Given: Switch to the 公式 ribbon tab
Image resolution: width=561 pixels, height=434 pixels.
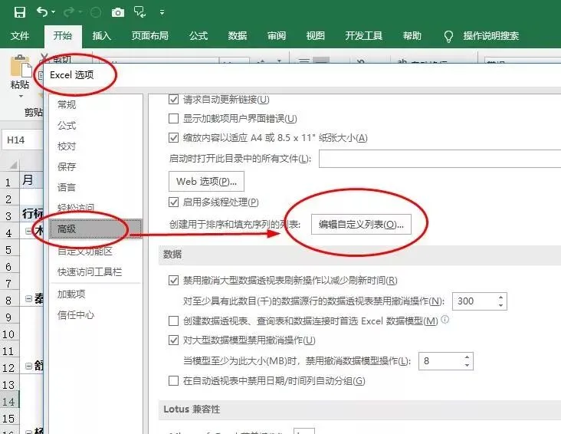Looking at the screenshot, I should coord(198,36).
